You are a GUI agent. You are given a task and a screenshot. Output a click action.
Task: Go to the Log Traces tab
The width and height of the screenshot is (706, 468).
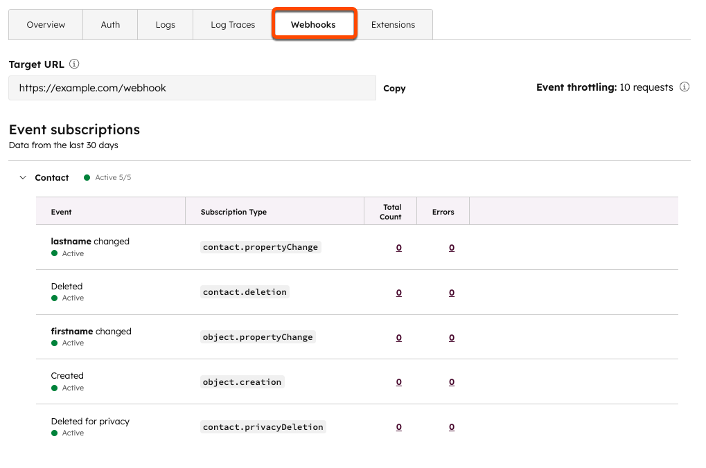tap(233, 25)
